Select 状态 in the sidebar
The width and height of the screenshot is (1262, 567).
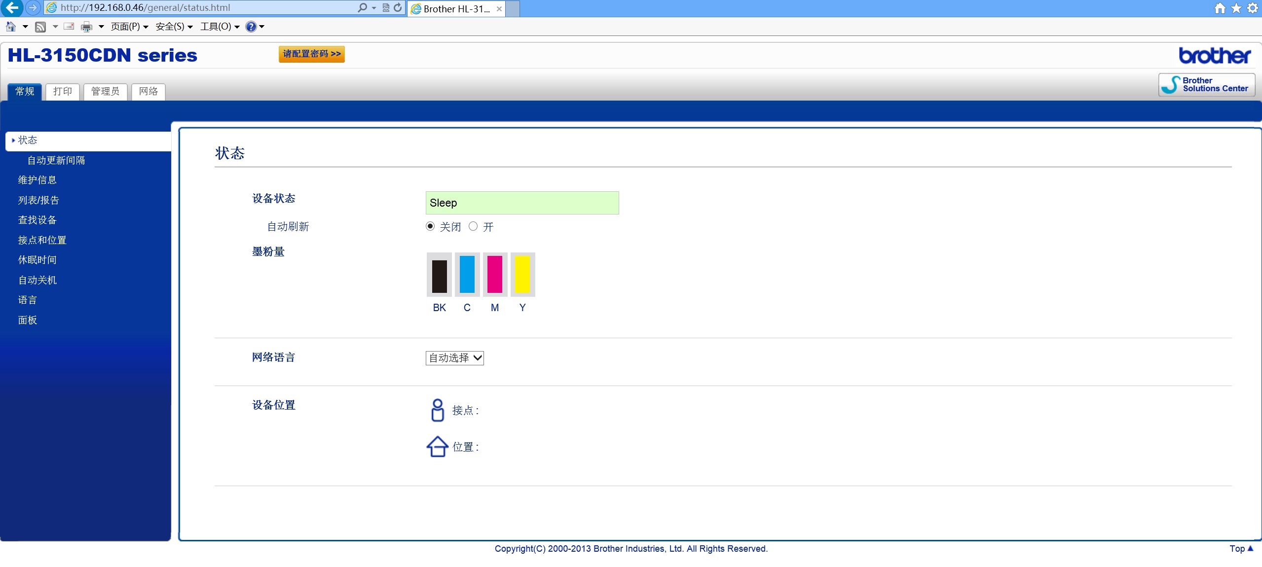[x=88, y=141]
